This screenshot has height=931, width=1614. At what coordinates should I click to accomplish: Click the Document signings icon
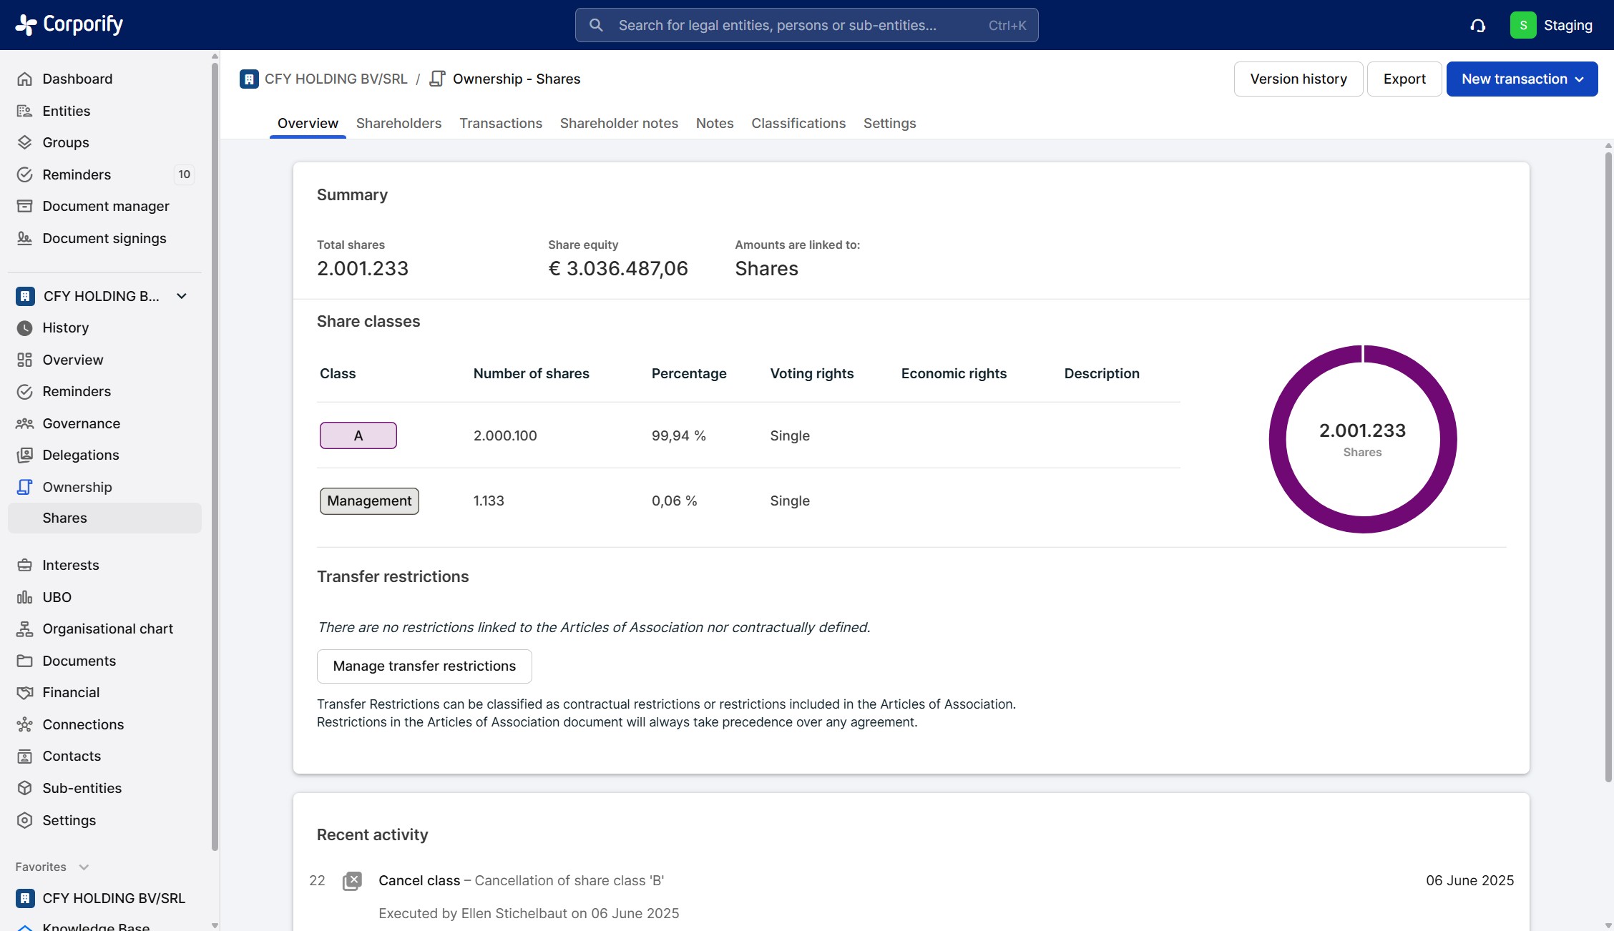tap(25, 238)
